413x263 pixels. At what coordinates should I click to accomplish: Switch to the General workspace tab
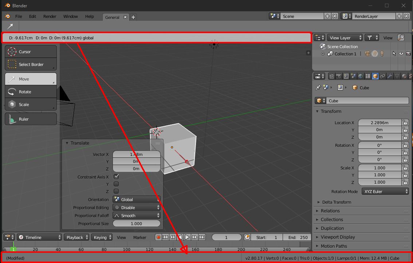pyautogui.click(x=112, y=17)
